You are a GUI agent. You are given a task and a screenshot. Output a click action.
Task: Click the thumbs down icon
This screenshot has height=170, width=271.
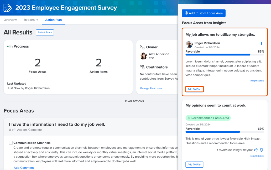coord(261,150)
